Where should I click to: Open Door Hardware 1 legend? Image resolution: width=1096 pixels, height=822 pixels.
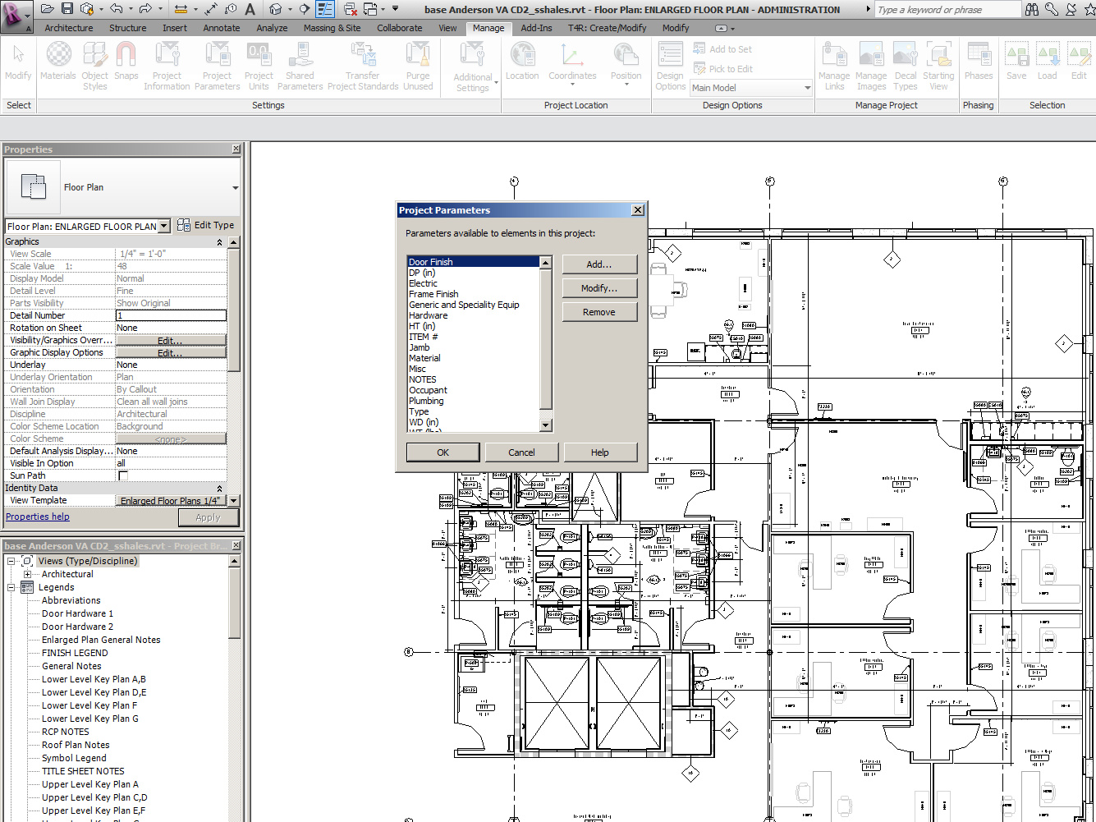pos(77,613)
